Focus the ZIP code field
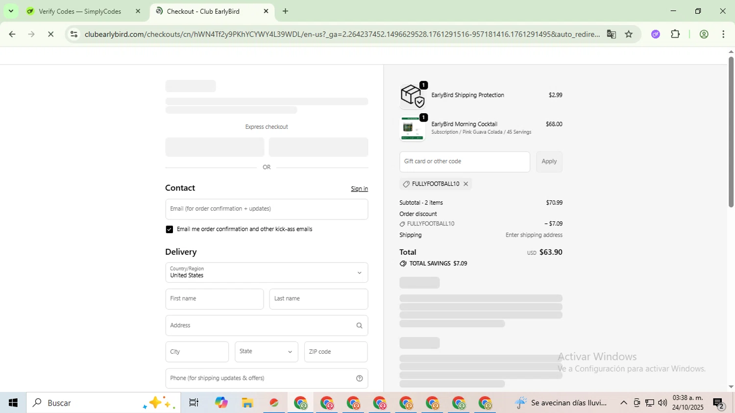This screenshot has width=735, height=413. click(336, 352)
